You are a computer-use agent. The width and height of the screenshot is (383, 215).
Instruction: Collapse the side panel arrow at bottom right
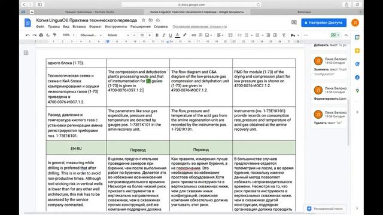(357, 208)
